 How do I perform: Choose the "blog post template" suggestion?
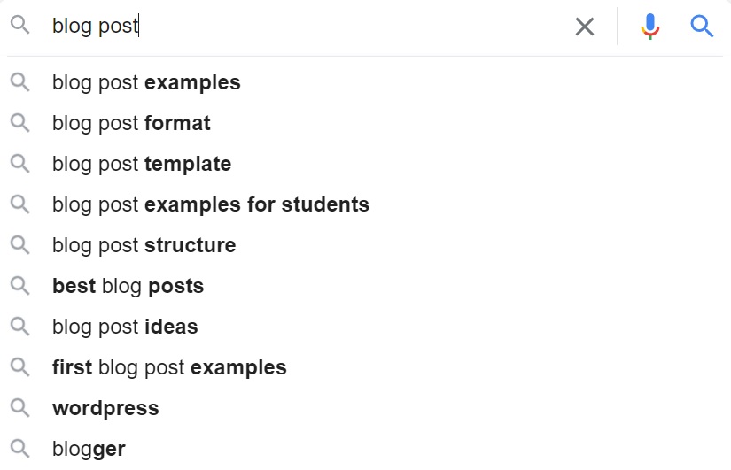click(142, 164)
